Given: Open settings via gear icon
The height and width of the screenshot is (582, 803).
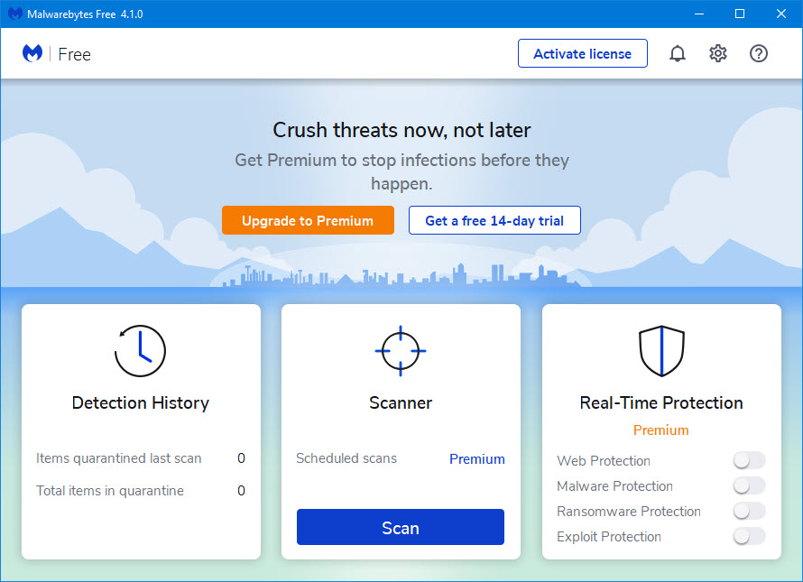Looking at the screenshot, I should point(718,54).
